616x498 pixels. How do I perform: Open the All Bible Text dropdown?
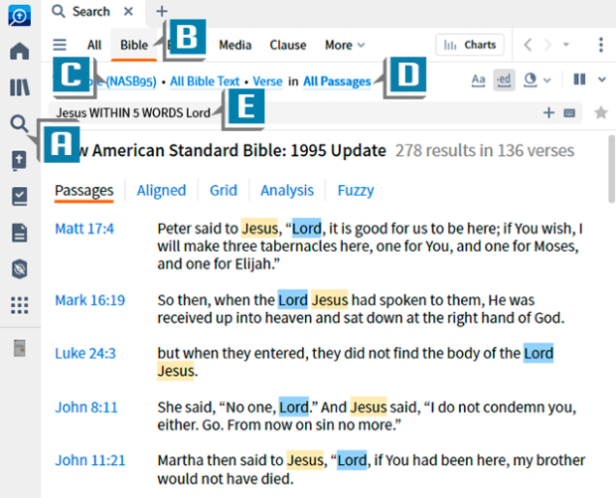click(205, 82)
